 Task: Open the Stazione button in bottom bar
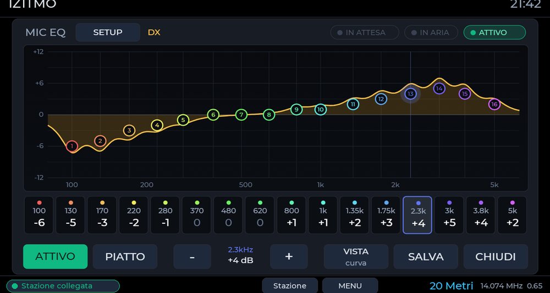[x=290, y=286]
